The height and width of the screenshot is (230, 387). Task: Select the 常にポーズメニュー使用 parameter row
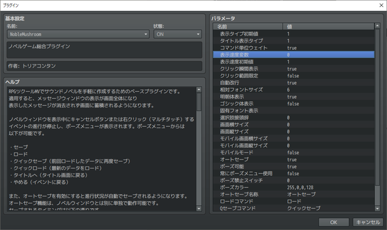[294, 173]
